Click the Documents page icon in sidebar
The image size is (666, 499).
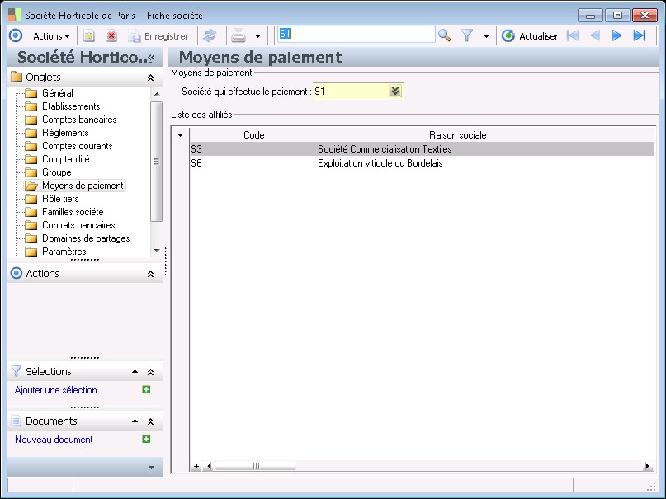17,421
